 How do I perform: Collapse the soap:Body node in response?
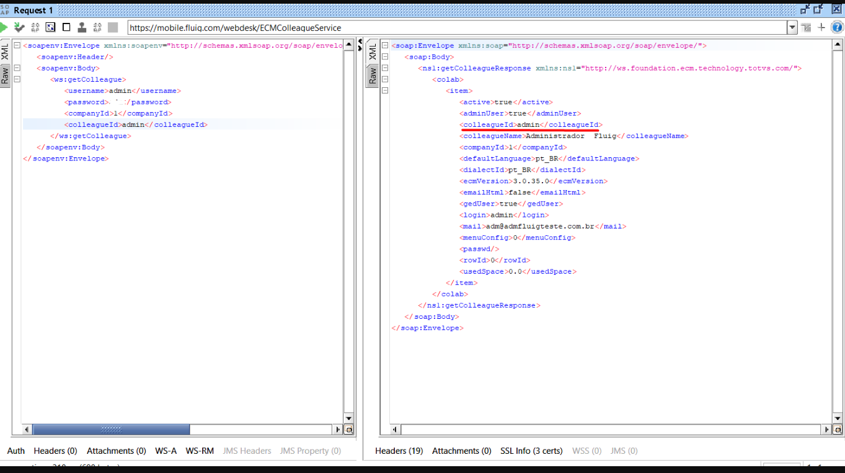pyautogui.click(x=385, y=57)
